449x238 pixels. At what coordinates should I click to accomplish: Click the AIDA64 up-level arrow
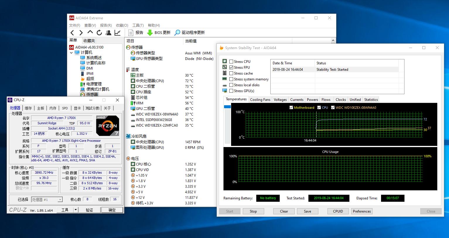click(x=90, y=32)
